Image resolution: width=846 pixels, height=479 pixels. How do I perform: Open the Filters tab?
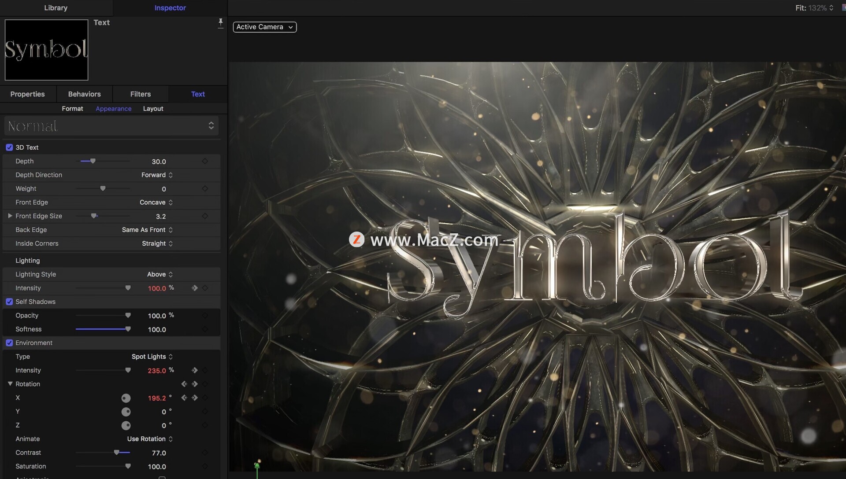pos(141,94)
